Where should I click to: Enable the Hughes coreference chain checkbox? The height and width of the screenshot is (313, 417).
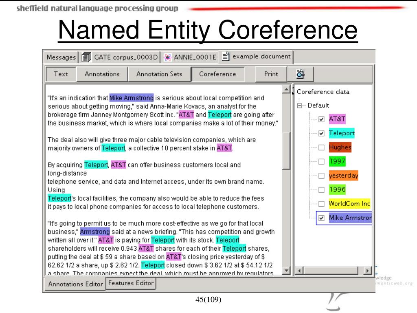pyautogui.click(x=322, y=148)
